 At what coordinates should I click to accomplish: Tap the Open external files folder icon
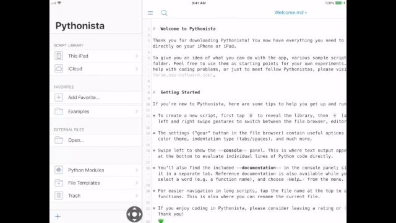click(x=59, y=140)
